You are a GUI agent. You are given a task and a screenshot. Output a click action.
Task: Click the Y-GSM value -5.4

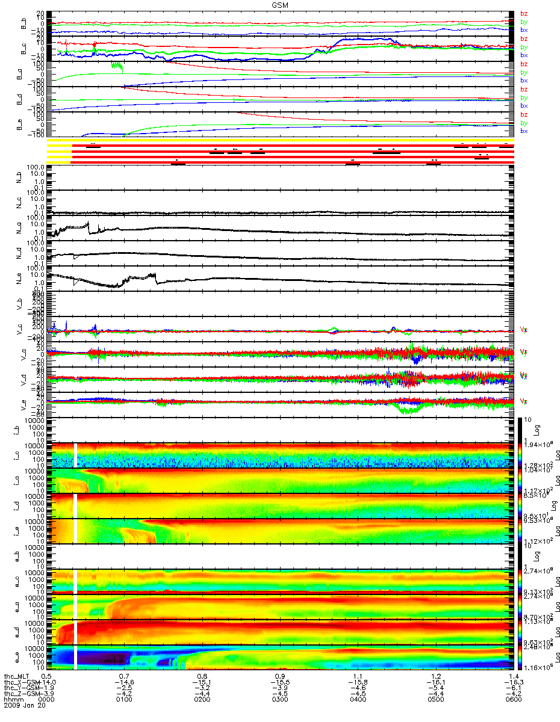pyautogui.click(x=435, y=688)
